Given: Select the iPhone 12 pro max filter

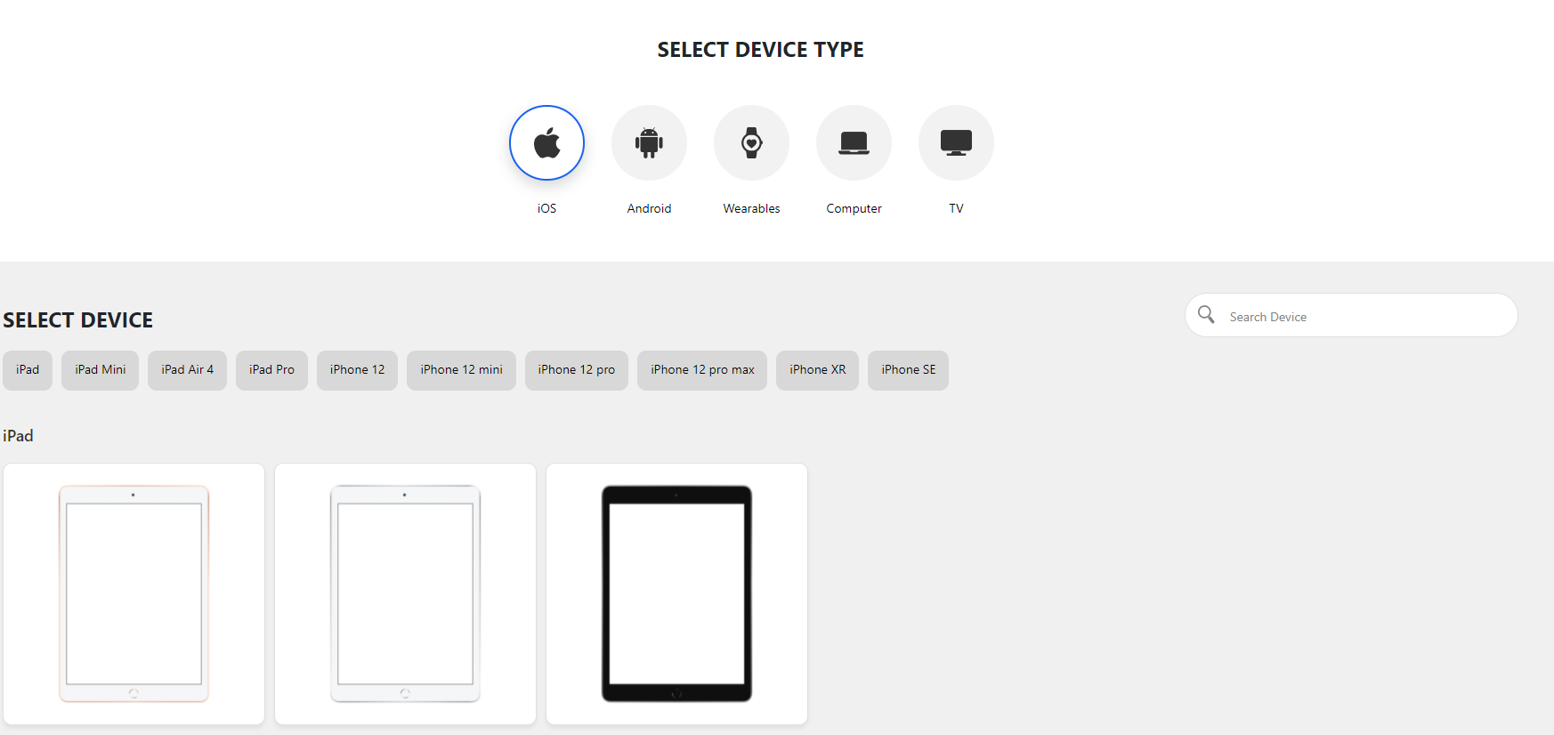Looking at the screenshot, I should 702,370.
